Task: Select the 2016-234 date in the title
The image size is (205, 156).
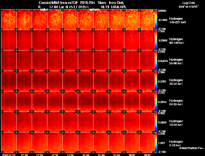Action: [87, 3]
